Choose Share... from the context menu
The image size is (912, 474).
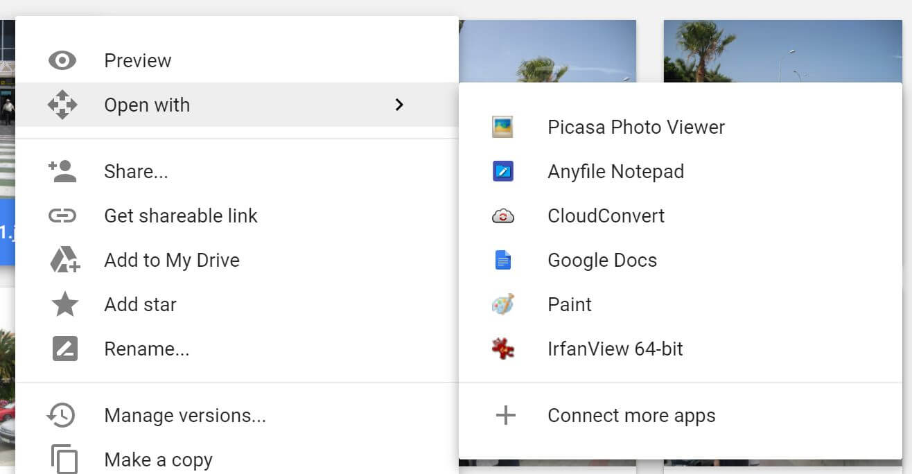pos(136,172)
